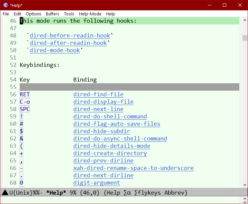Open the Help-Mode menu
The width and height of the screenshot is (248, 204).
(90, 14)
